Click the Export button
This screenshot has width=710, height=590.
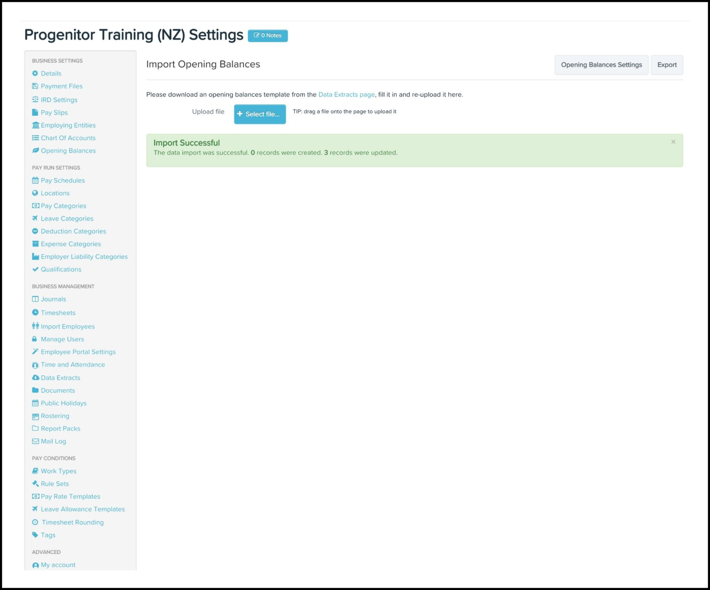[x=667, y=65]
